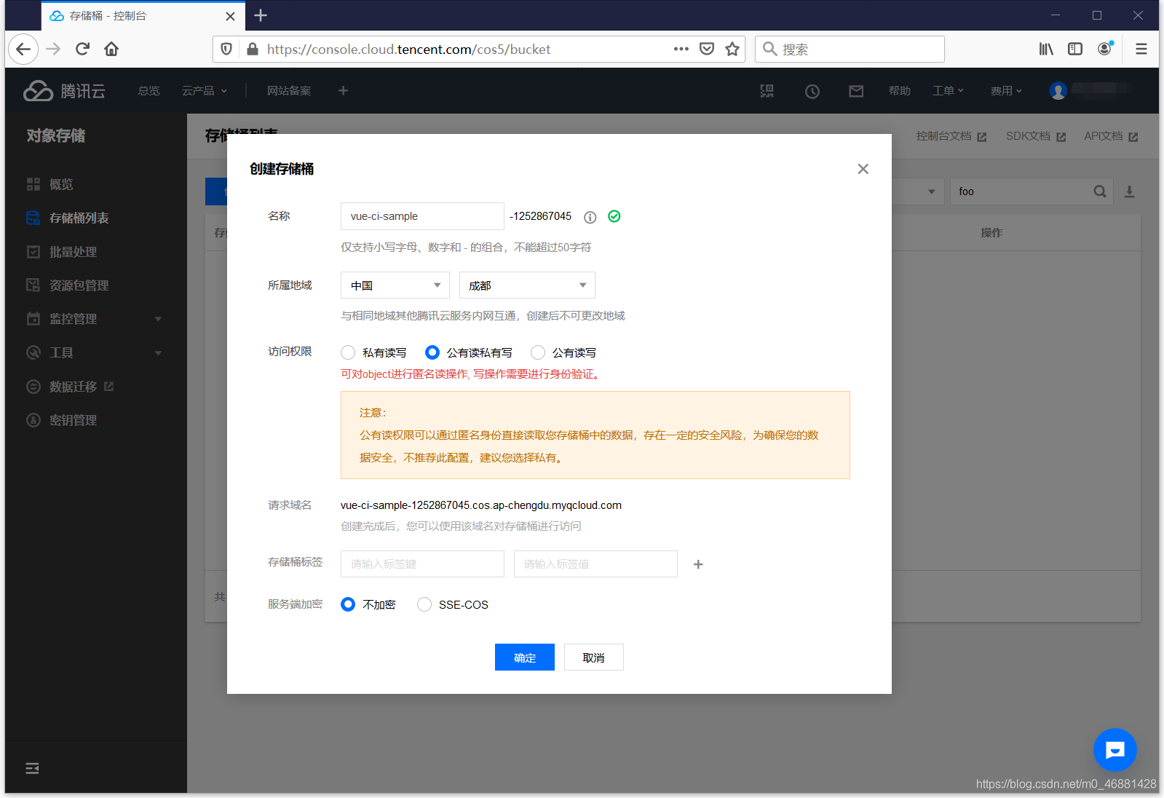Click 帮助 in top header
Viewport: 1164px width, 798px height.
900,91
